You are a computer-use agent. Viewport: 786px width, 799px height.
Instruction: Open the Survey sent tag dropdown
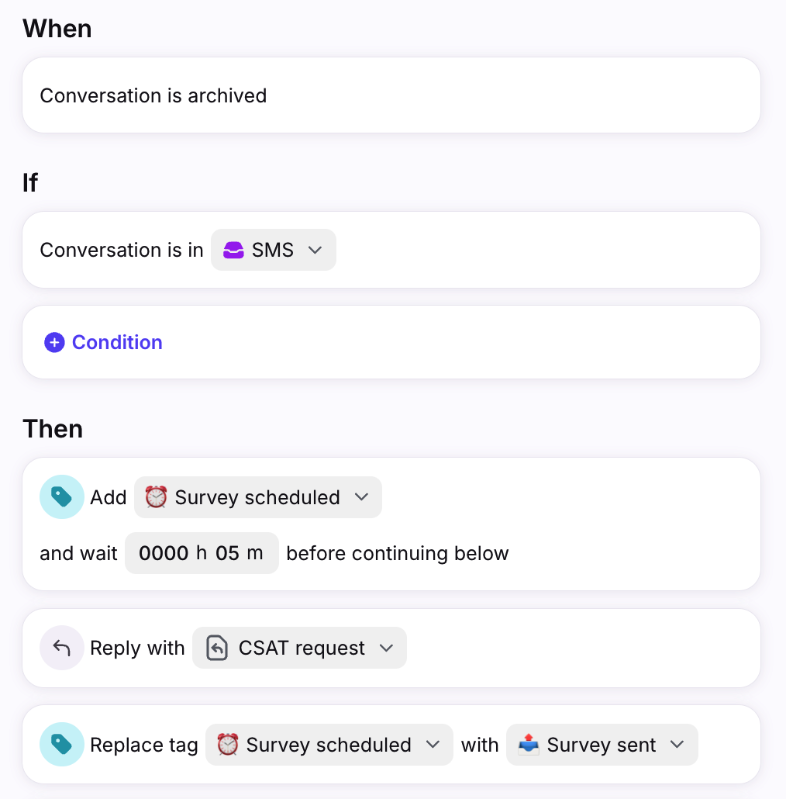pyautogui.click(x=602, y=745)
